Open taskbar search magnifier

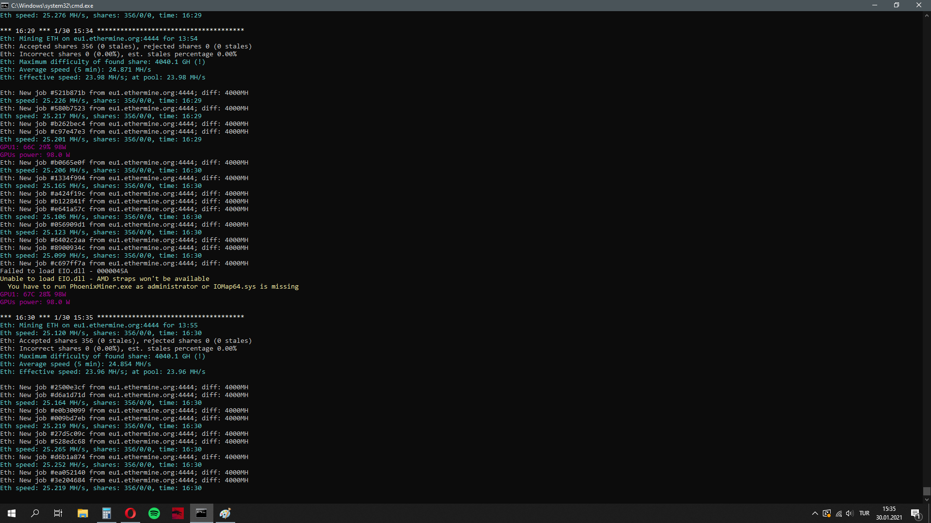coord(35,513)
